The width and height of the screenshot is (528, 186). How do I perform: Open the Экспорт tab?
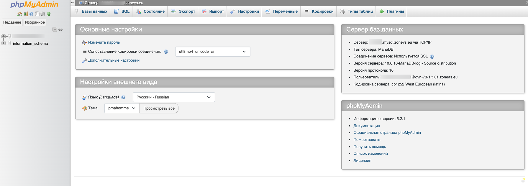pos(183,11)
